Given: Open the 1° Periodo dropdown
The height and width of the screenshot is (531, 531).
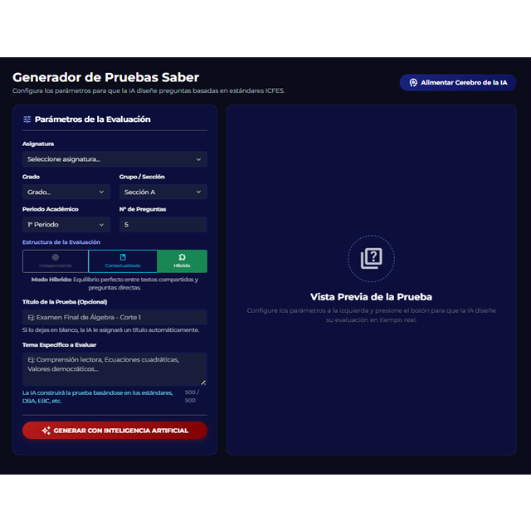Looking at the screenshot, I should point(66,225).
